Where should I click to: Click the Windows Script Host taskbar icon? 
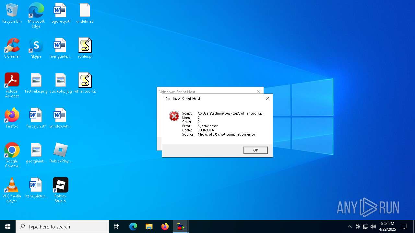click(181, 227)
